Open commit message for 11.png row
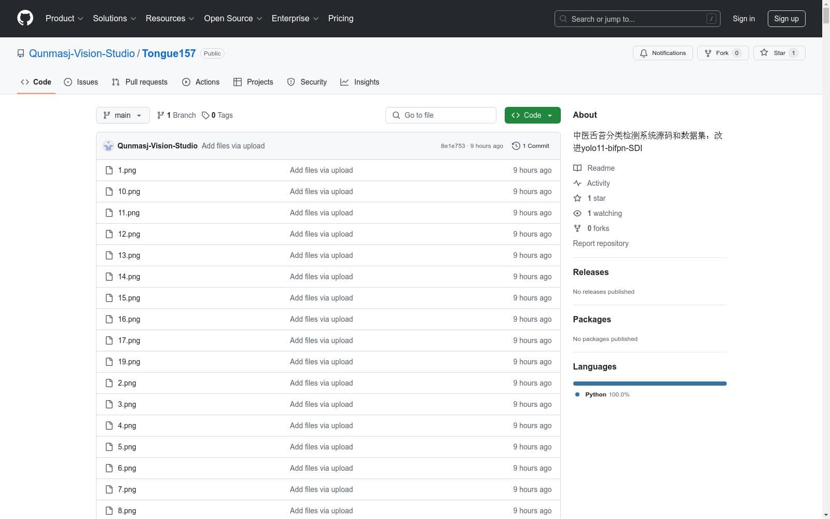The width and height of the screenshot is (830, 519). [x=321, y=213]
